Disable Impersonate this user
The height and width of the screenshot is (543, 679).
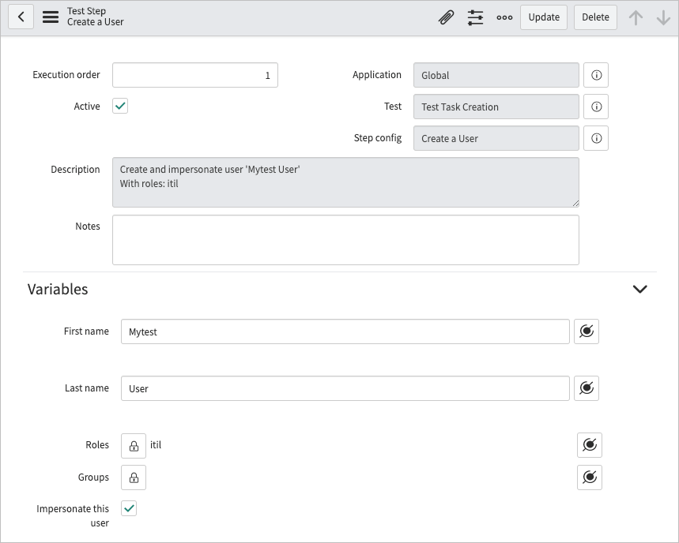129,507
